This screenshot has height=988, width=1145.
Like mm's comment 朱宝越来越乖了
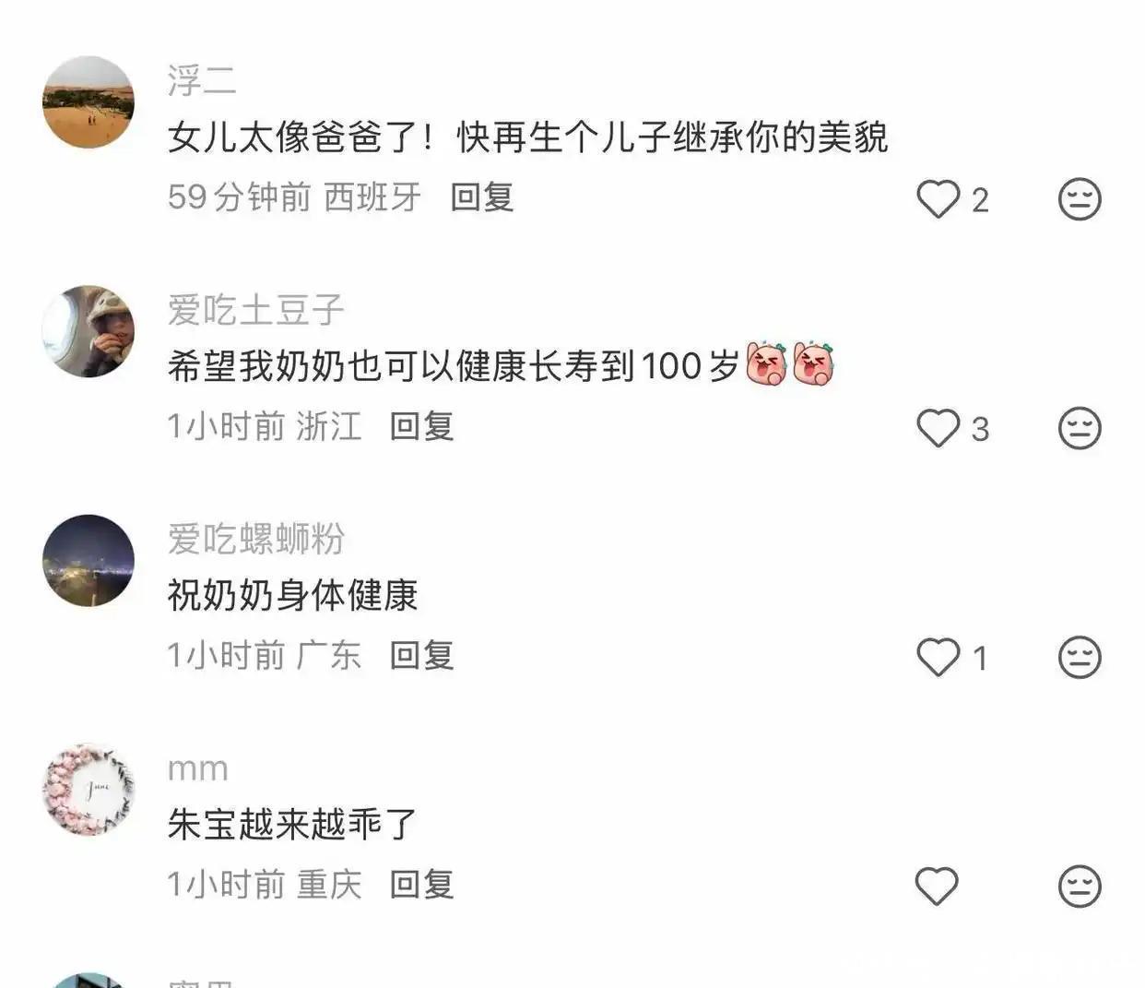point(938,887)
